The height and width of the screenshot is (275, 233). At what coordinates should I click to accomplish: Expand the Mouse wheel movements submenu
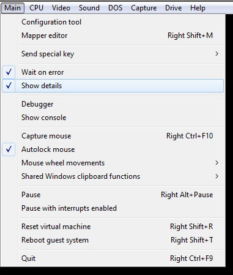click(x=113, y=163)
